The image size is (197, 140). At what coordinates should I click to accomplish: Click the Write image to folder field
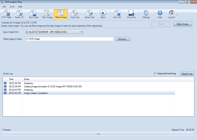point(69,39)
